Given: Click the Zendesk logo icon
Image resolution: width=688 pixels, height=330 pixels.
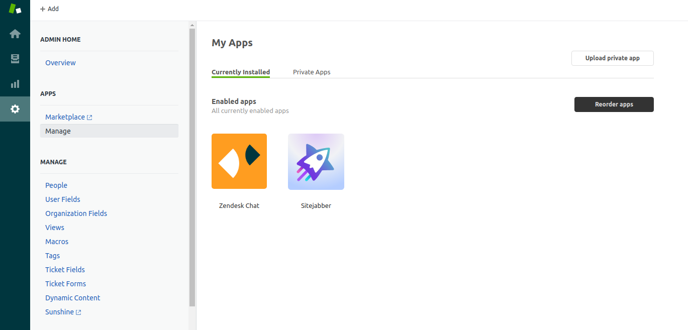Looking at the screenshot, I should (x=15, y=9).
